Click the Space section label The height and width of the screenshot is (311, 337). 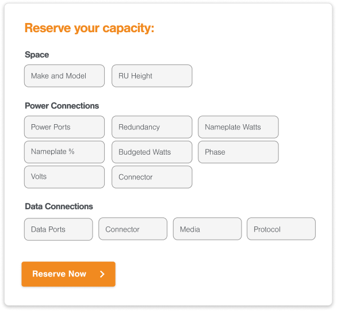37,55
